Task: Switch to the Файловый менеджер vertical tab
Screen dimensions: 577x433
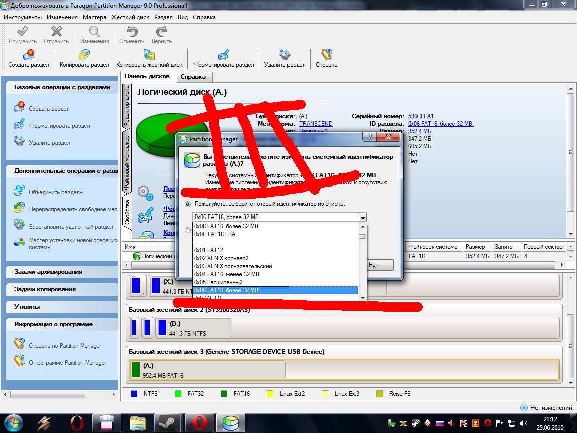Action: pyautogui.click(x=127, y=162)
